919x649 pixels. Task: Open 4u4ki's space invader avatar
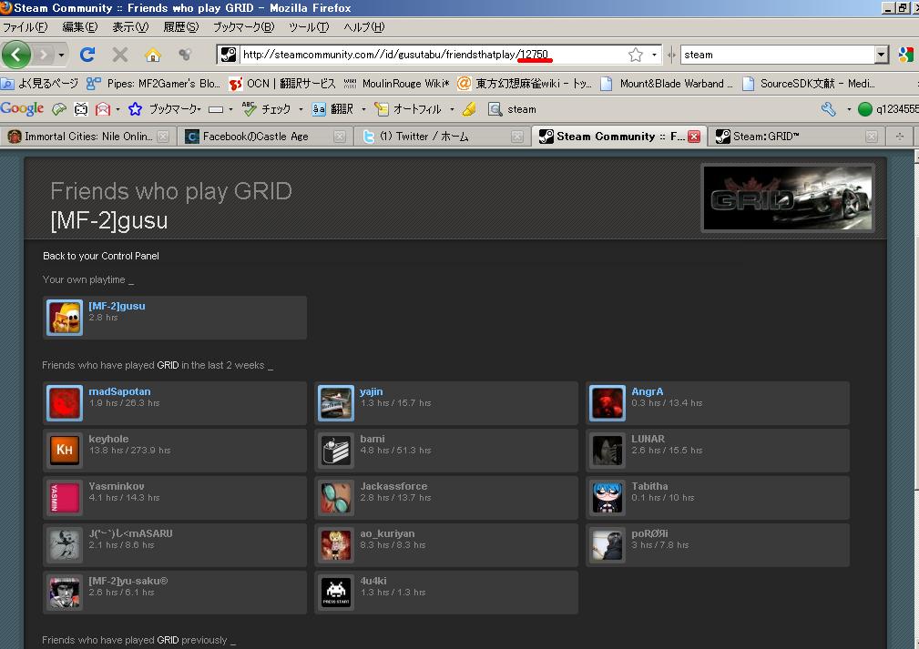click(x=336, y=593)
